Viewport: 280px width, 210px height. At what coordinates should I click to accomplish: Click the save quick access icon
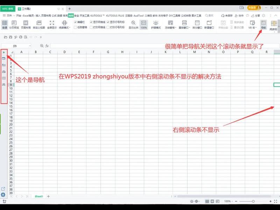tap(10, 37)
